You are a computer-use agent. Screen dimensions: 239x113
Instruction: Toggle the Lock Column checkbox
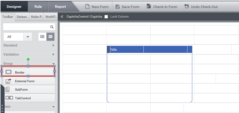tap(106, 17)
